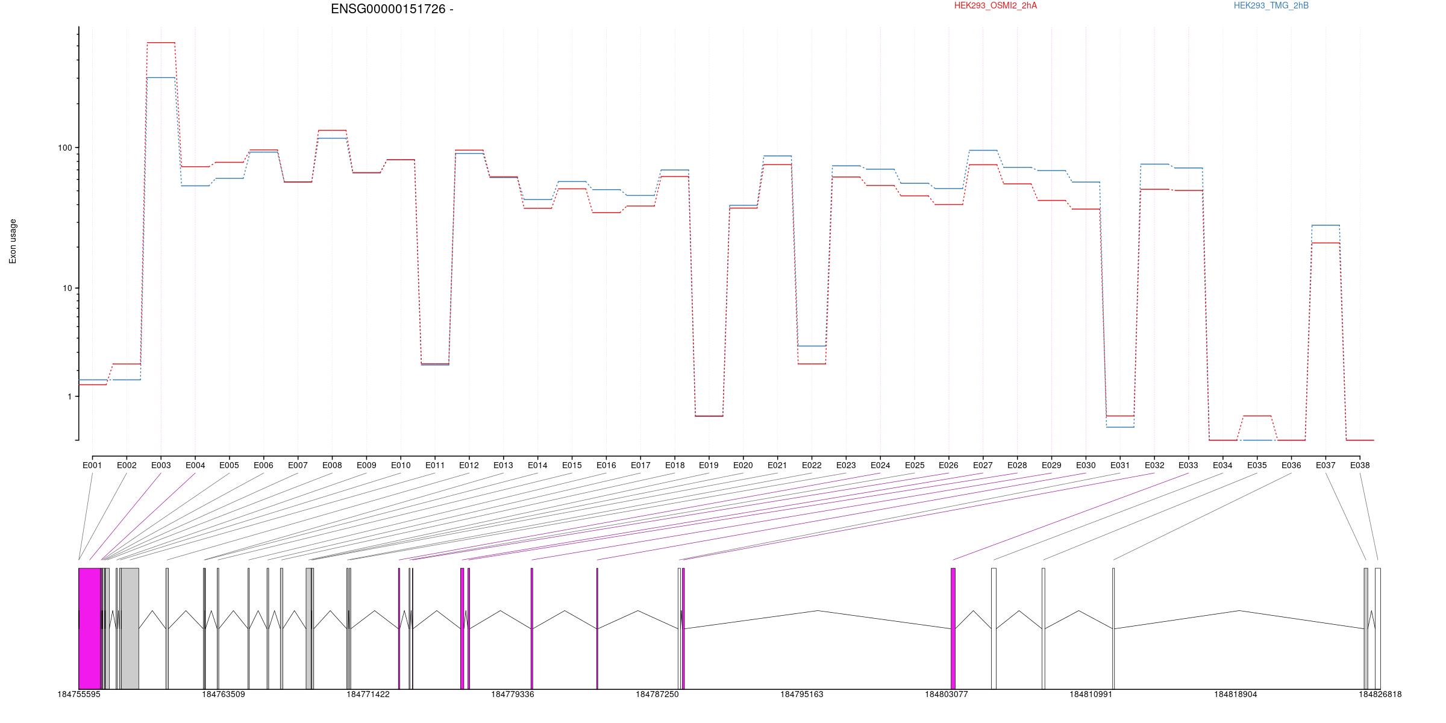Click exon label E008

click(x=332, y=465)
